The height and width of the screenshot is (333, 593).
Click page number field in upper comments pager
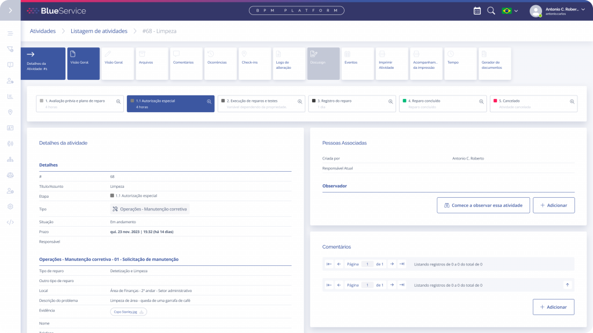(x=367, y=264)
